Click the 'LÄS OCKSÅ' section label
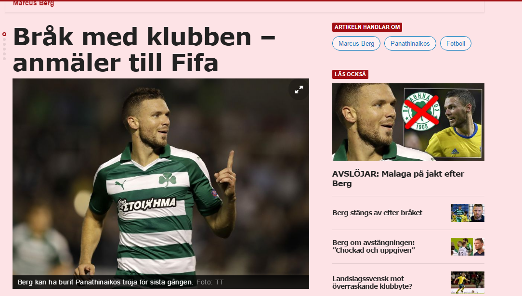The image size is (522, 296). 350,74
